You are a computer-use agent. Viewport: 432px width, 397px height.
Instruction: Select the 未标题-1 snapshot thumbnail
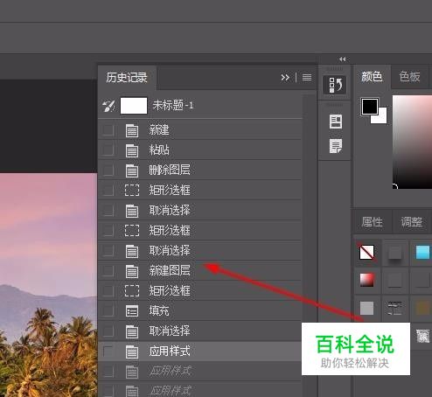click(134, 106)
